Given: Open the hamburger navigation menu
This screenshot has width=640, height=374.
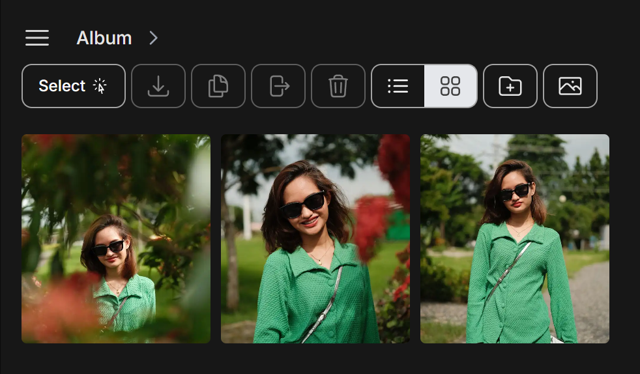Looking at the screenshot, I should pos(37,38).
